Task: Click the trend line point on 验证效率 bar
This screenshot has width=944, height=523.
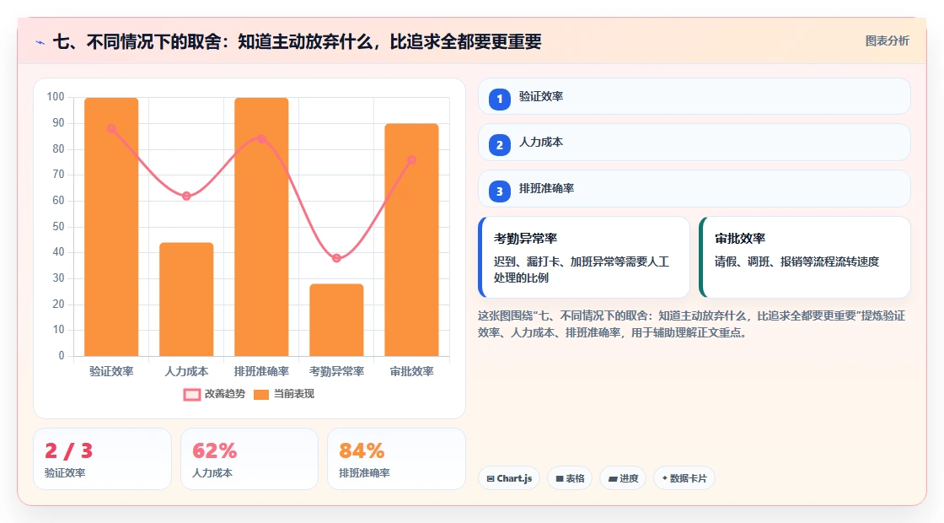Action: [111, 128]
